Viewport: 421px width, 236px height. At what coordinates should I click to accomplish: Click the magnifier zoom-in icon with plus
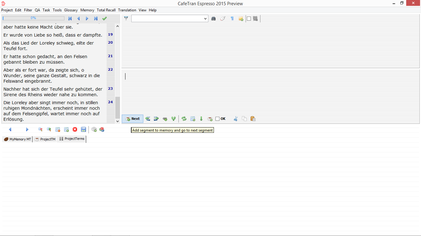coord(49,130)
